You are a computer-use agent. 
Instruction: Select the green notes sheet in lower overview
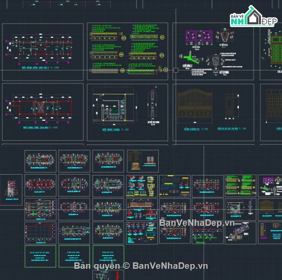click(x=240, y=186)
